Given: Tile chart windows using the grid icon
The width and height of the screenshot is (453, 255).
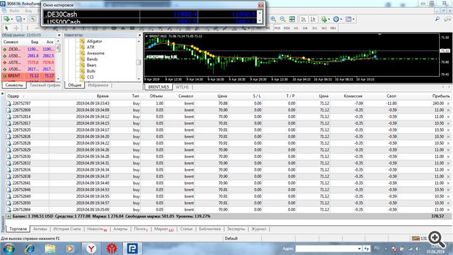Looking at the screenshot, I should click(292, 19).
